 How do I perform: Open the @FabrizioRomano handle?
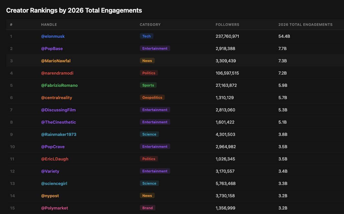point(59,86)
